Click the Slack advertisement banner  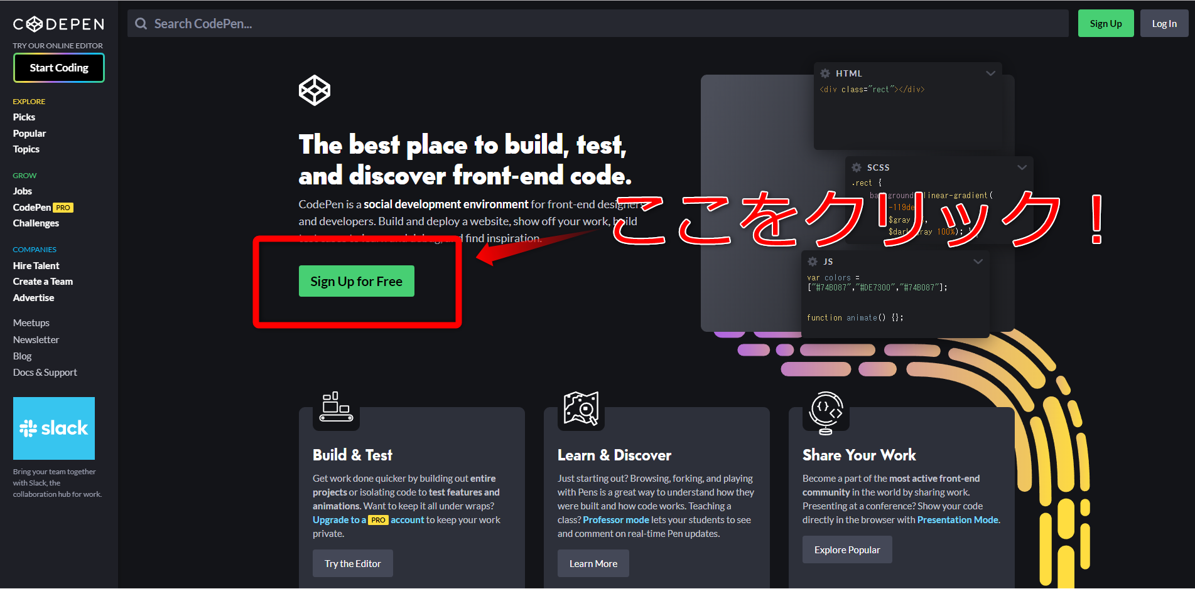pos(54,428)
